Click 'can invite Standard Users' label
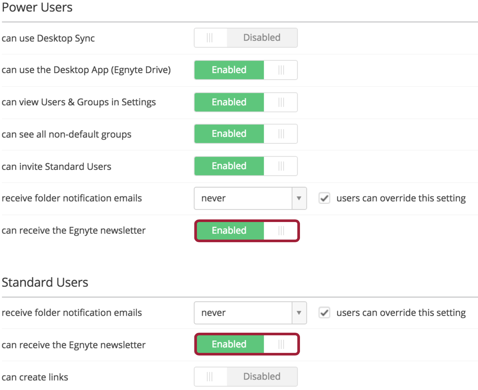Image resolution: width=478 pixels, height=390 pixels. pyautogui.click(x=56, y=167)
